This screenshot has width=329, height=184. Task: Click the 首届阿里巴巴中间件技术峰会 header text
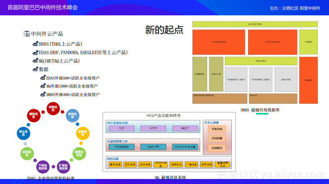[42, 8]
